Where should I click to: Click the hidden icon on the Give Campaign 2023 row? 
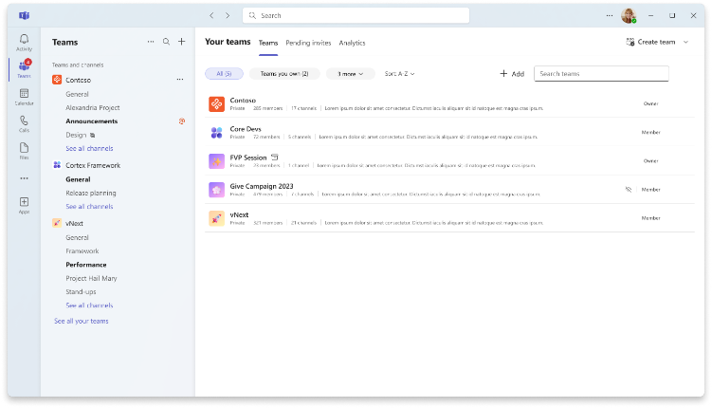(x=629, y=190)
